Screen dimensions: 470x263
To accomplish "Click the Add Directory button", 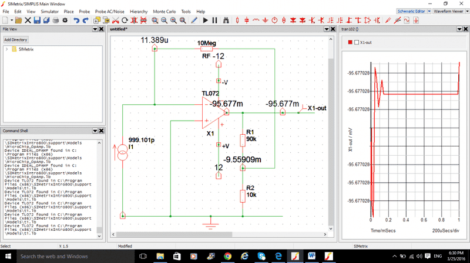I will click(16, 39).
